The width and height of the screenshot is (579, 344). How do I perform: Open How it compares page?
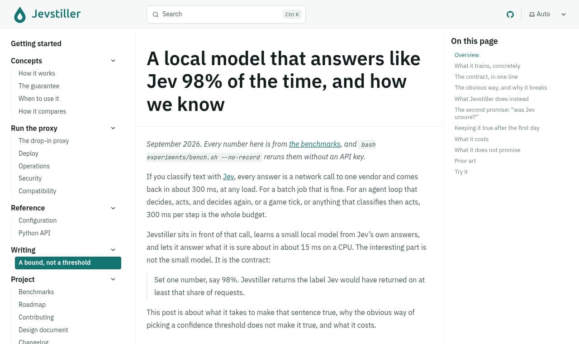click(x=43, y=111)
